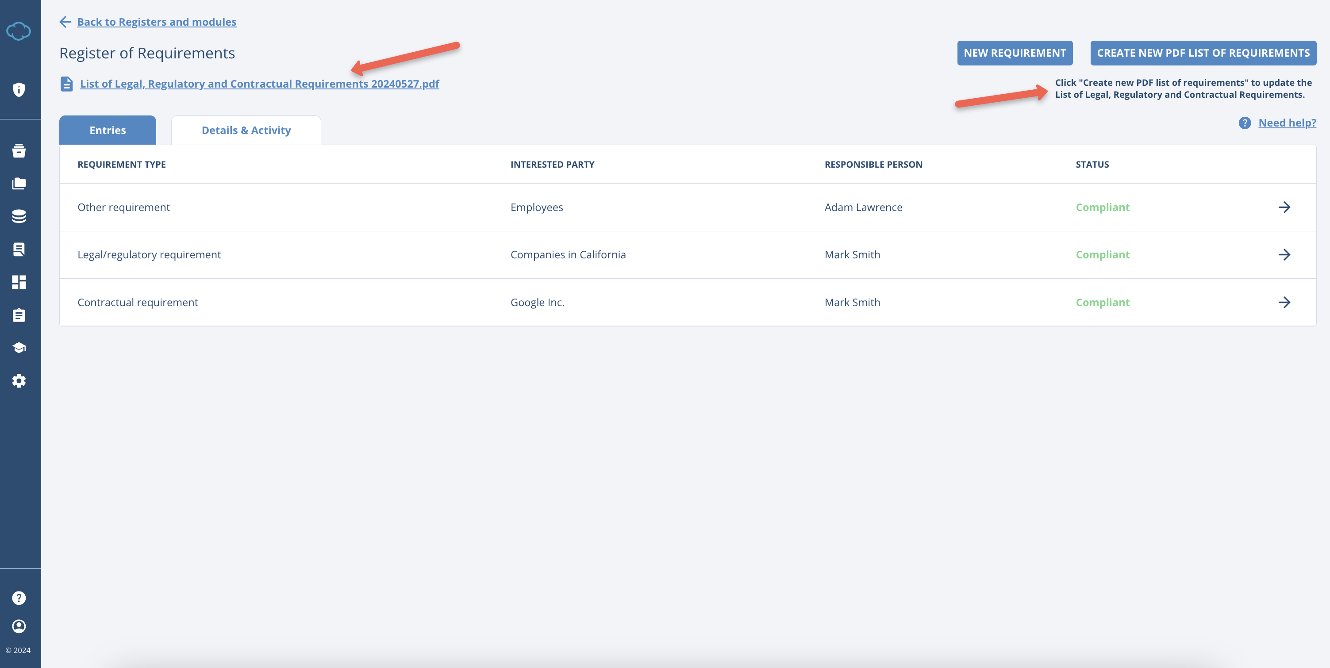Open the settings gear sidebar icon
The width and height of the screenshot is (1330, 668).
19,381
